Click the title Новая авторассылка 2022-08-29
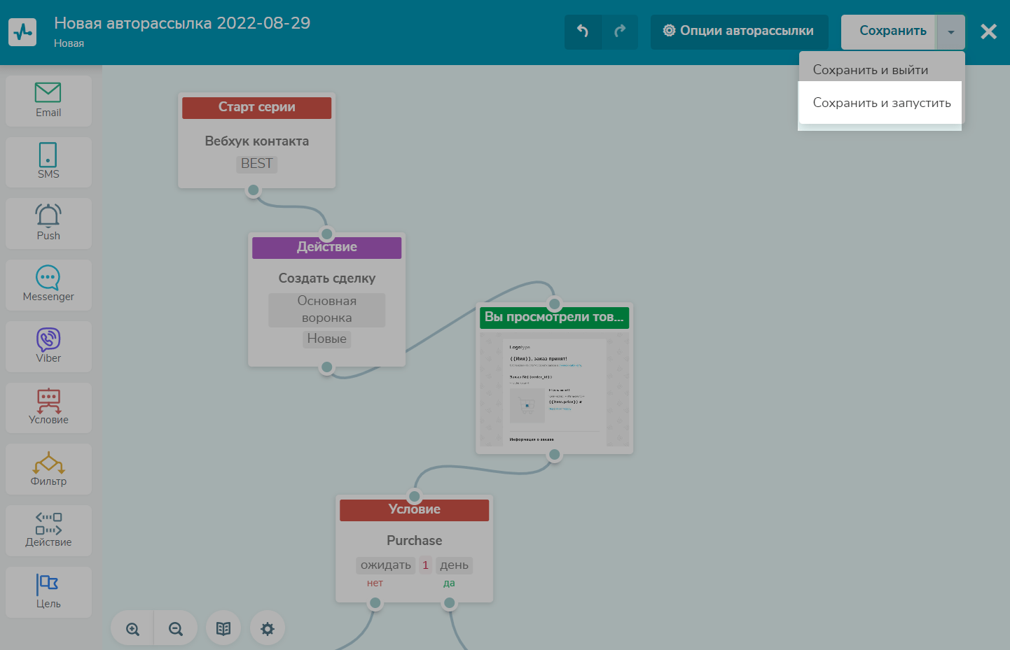 (x=182, y=23)
